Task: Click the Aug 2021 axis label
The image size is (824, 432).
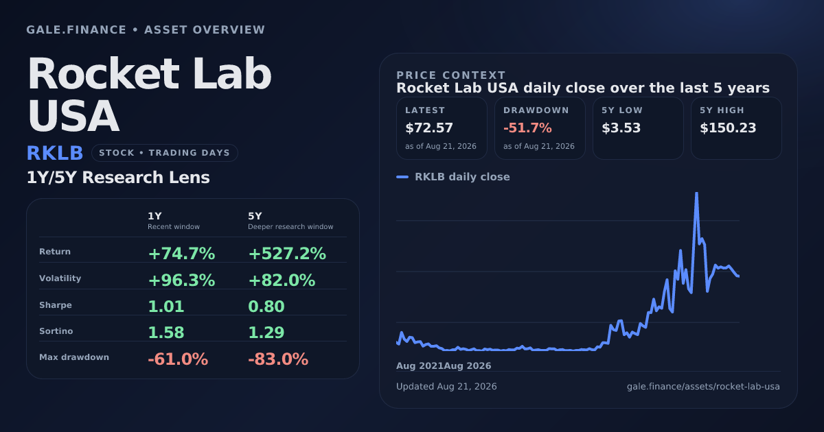Action: (x=420, y=366)
